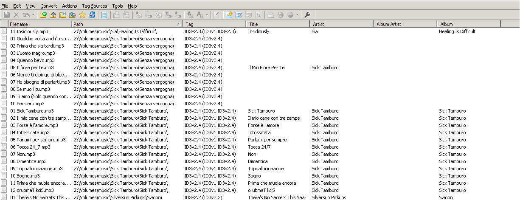The height and width of the screenshot is (200, 520).
Task: Sort by the Album Artist column header
Action: [405, 24]
